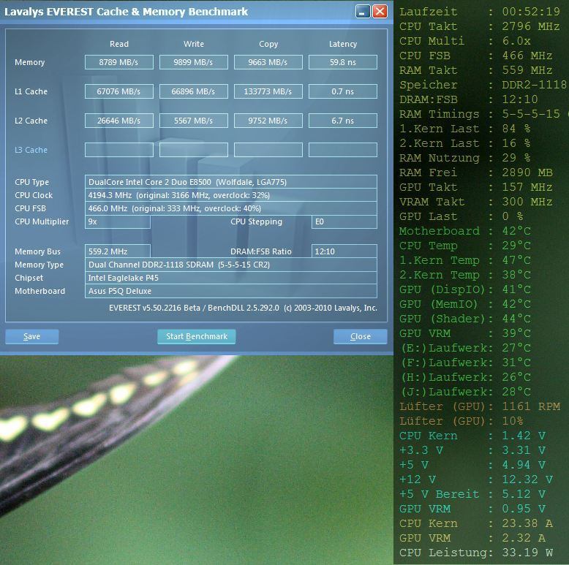Click the CPU FSB field 466.0 MHz

(231, 208)
